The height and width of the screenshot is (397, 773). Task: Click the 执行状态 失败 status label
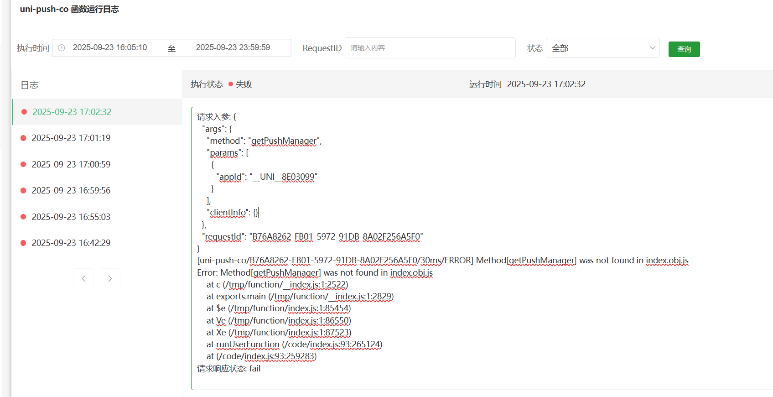click(x=221, y=84)
